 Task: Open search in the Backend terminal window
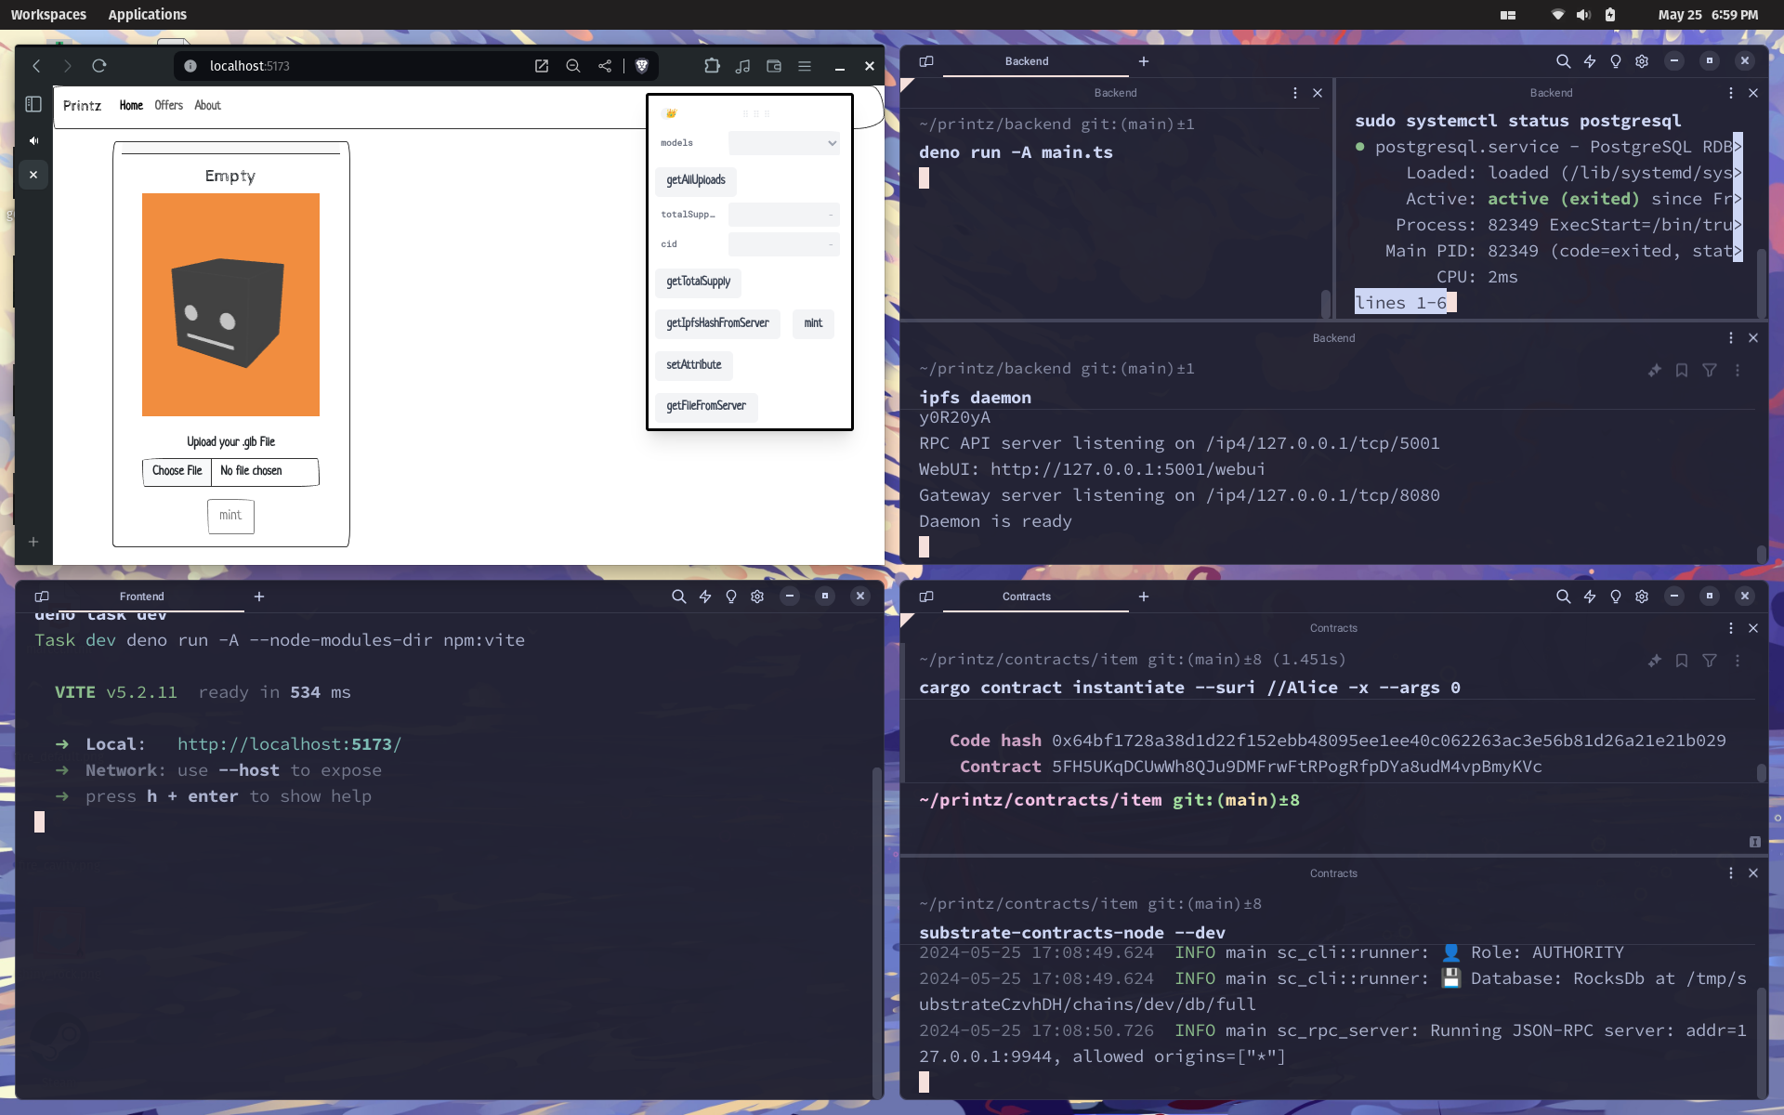tap(1564, 61)
